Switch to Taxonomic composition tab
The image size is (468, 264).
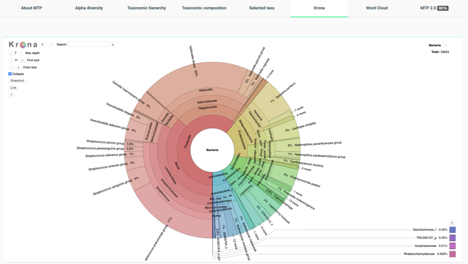coord(204,8)
